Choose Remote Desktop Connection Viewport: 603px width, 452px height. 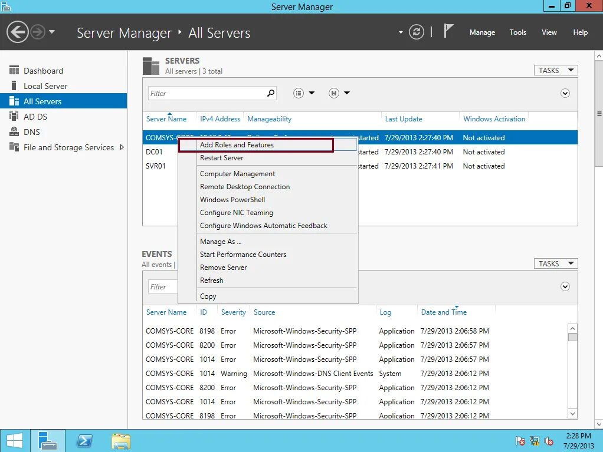(x=268, y=187)
